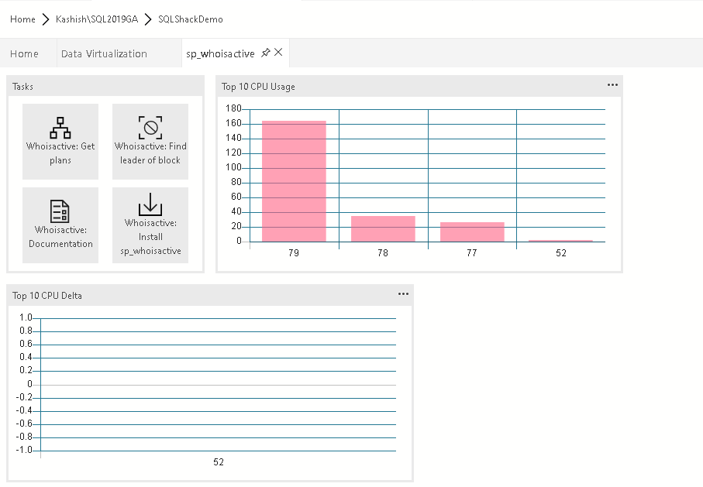Go to Home in the breadcrumb

(22, 19)
